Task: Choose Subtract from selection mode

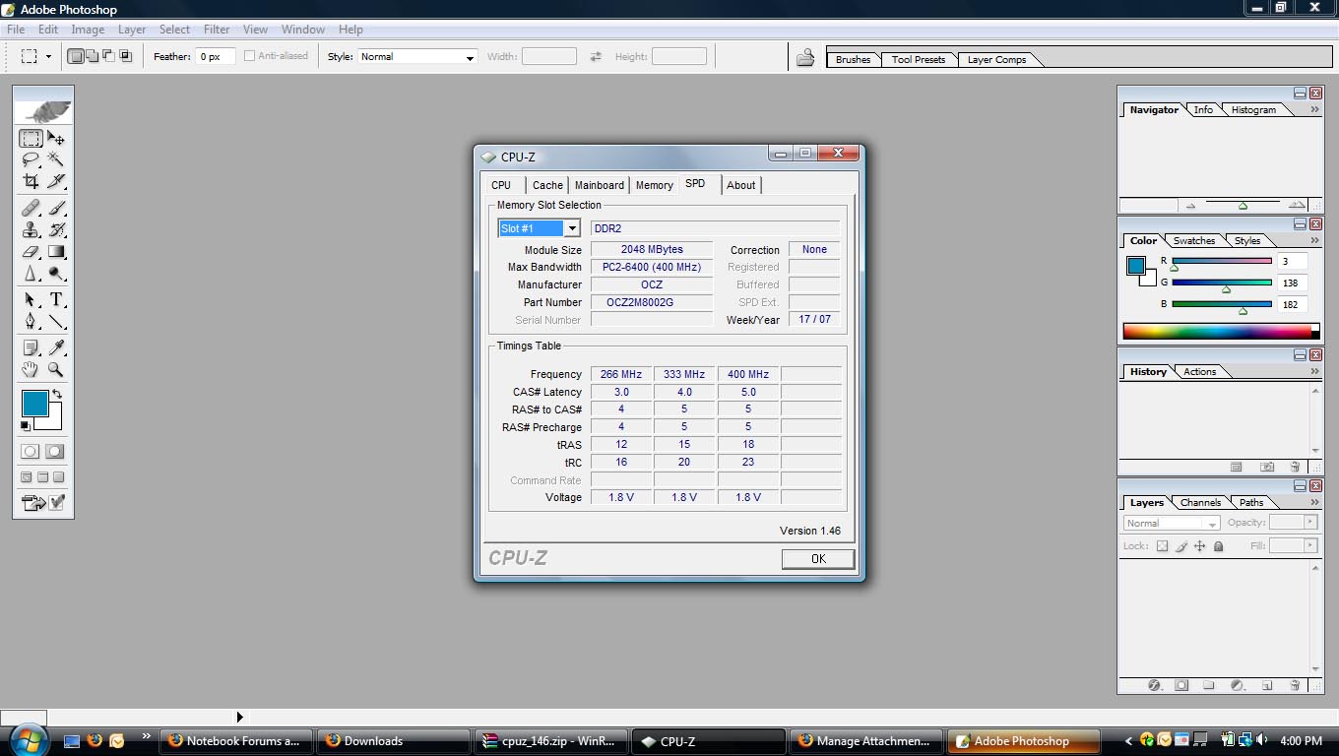Action: [108, 56]
